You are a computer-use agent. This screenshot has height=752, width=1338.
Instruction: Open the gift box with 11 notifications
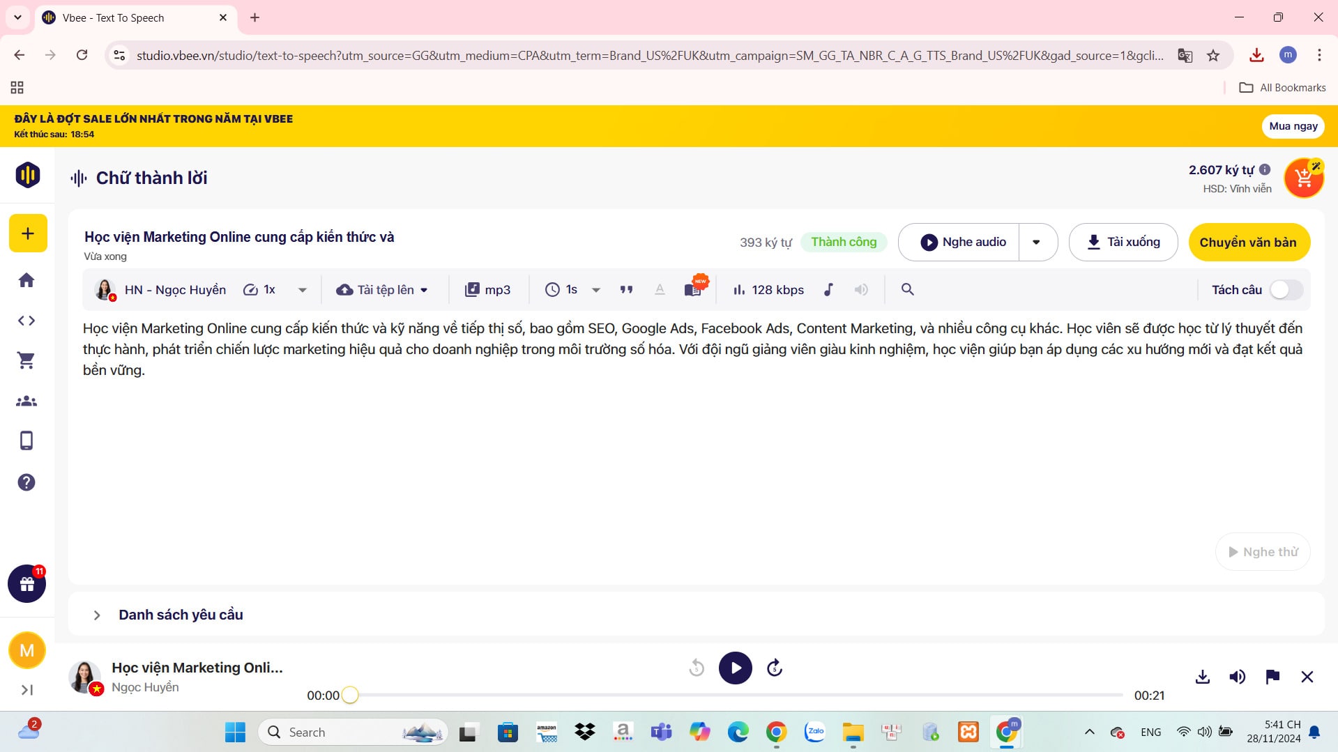(27, 584)
